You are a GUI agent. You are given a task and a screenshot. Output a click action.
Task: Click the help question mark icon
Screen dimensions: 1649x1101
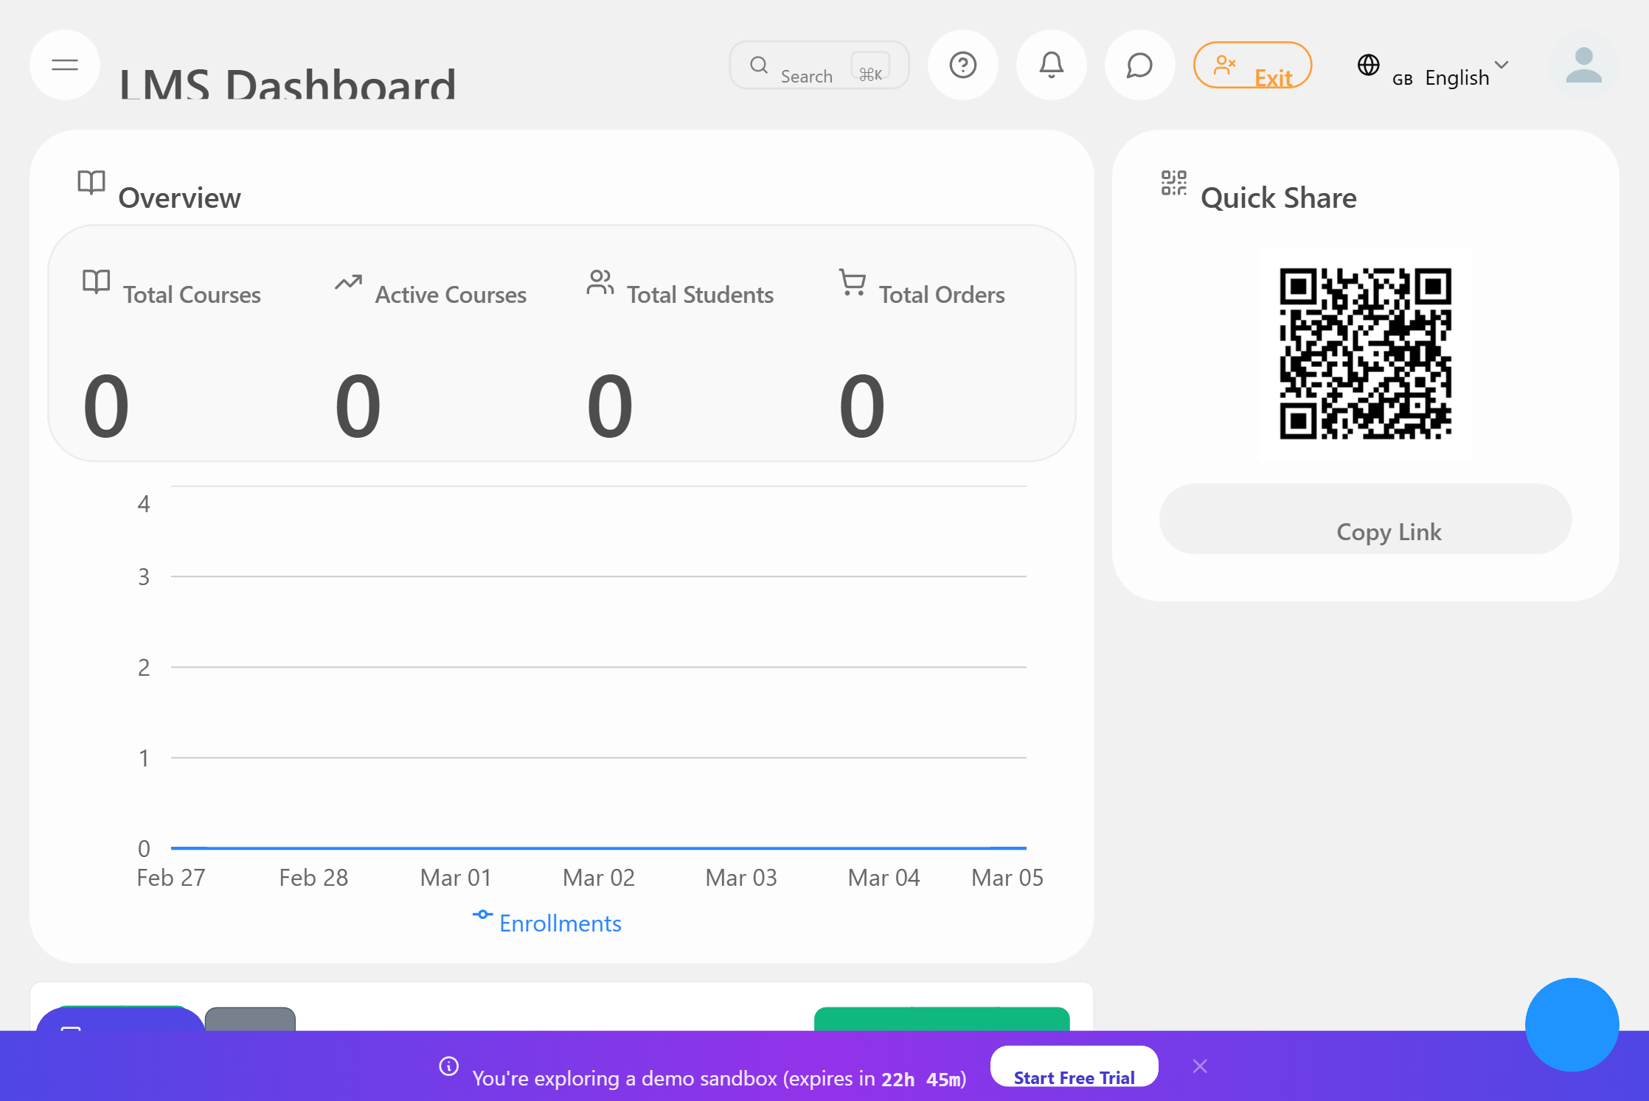[963, 66]
